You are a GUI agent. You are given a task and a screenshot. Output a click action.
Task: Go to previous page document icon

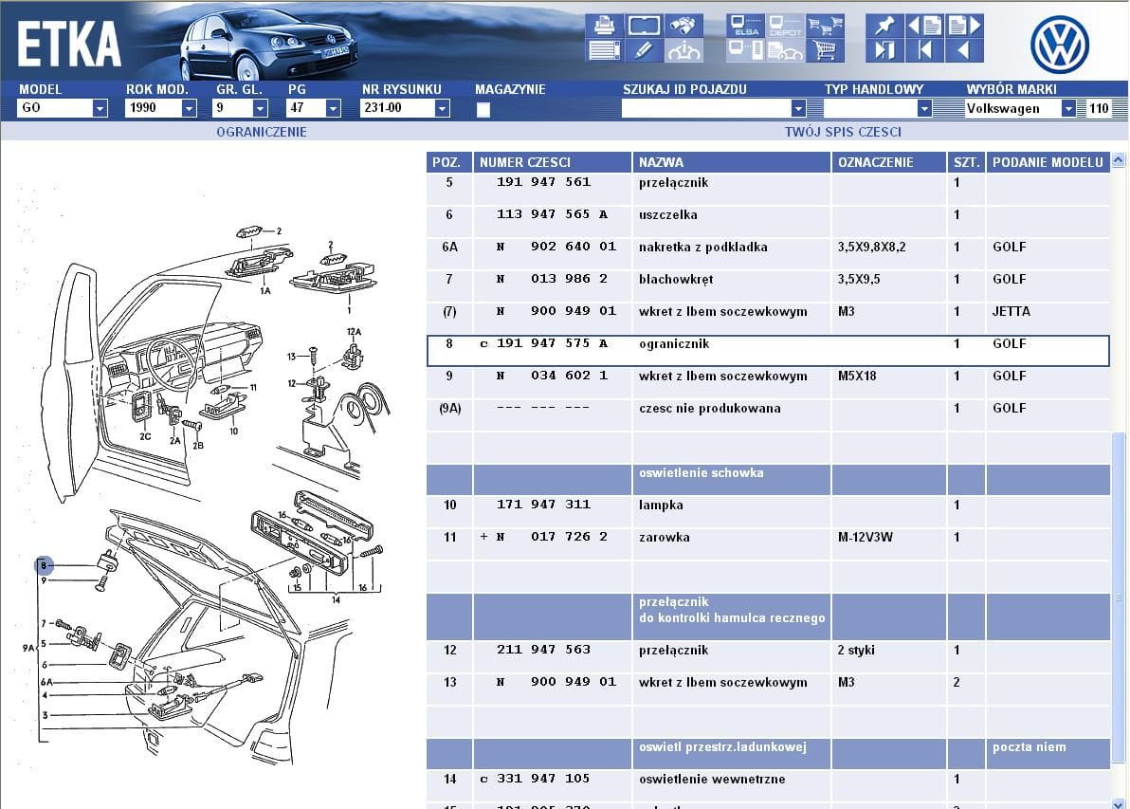pos(924,26)
